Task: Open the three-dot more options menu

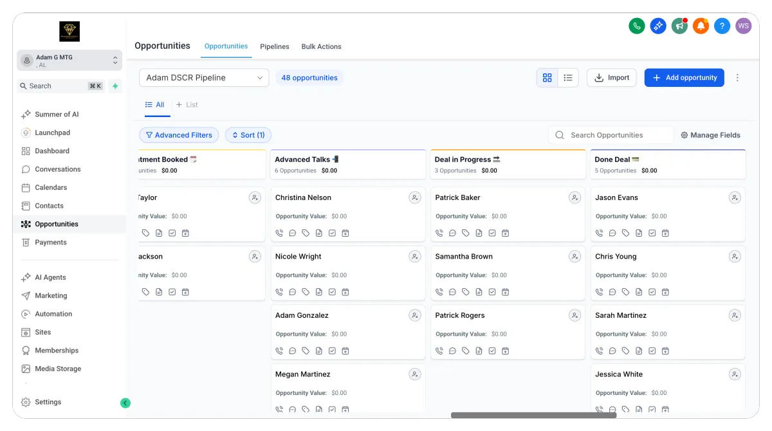Action: point(737,78)
